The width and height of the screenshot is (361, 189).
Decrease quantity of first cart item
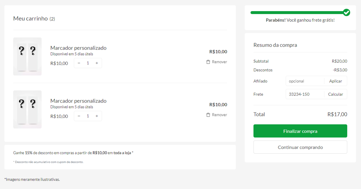tap(79, 63)
